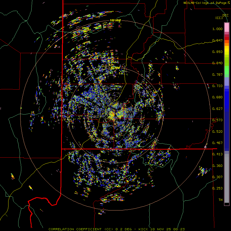Viewport: 231px width, 231px height.
Task: Pick the pink segment of the color bar
Action: click(227, 27)
